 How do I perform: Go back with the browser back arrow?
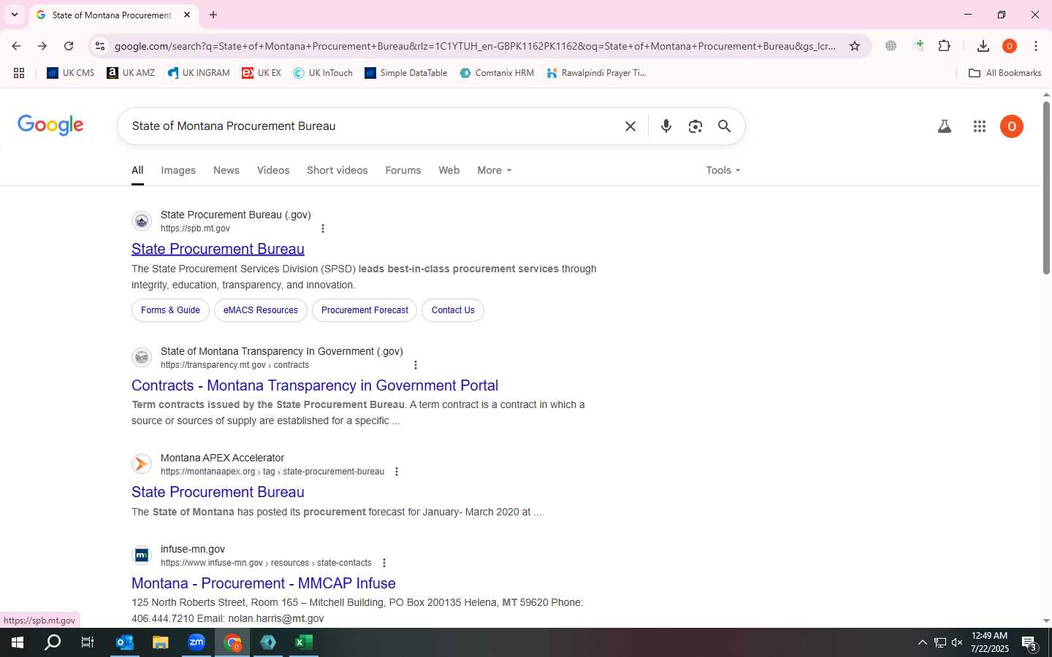[16, 46]
